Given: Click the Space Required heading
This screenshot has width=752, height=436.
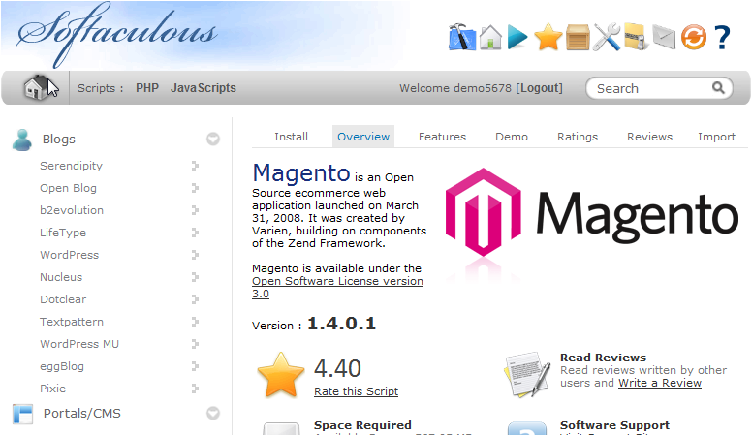Looking at the screenshot, I should pyautogui.click(x=362, y=425).
